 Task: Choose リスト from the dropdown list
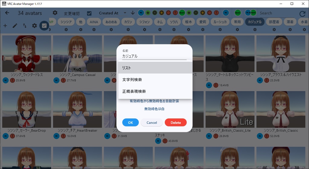pos(155,68)
